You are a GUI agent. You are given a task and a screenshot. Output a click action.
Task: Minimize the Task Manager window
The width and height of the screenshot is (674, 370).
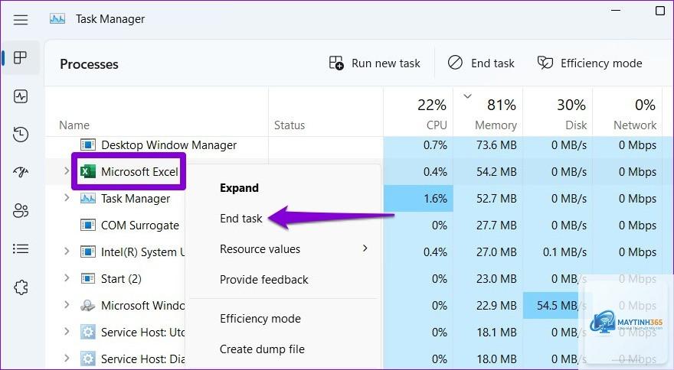[x=616, y=10]
